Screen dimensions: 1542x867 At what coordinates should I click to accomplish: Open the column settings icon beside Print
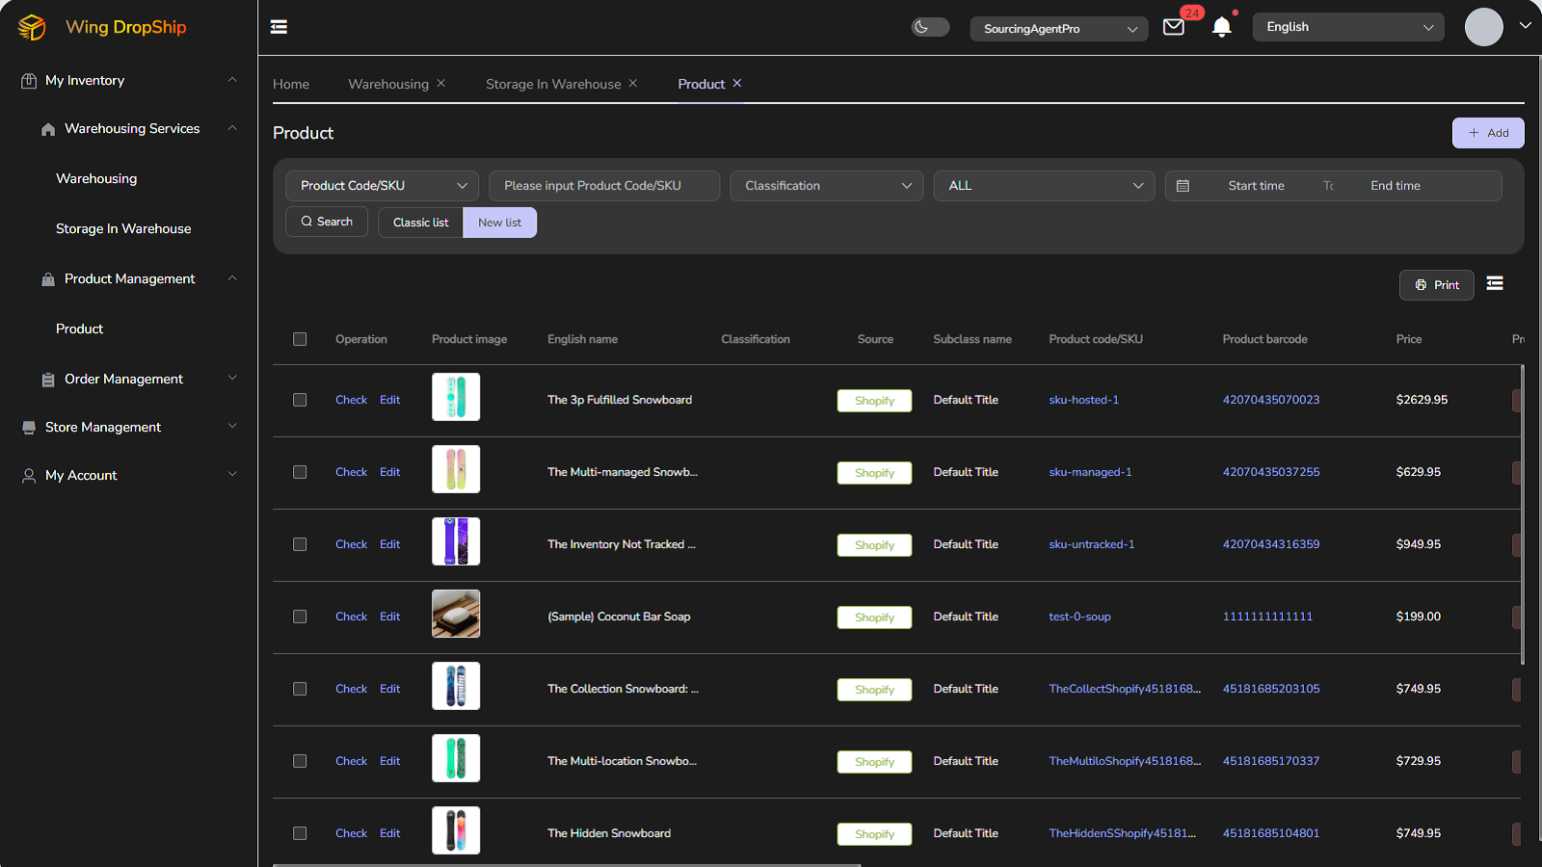1495,283
